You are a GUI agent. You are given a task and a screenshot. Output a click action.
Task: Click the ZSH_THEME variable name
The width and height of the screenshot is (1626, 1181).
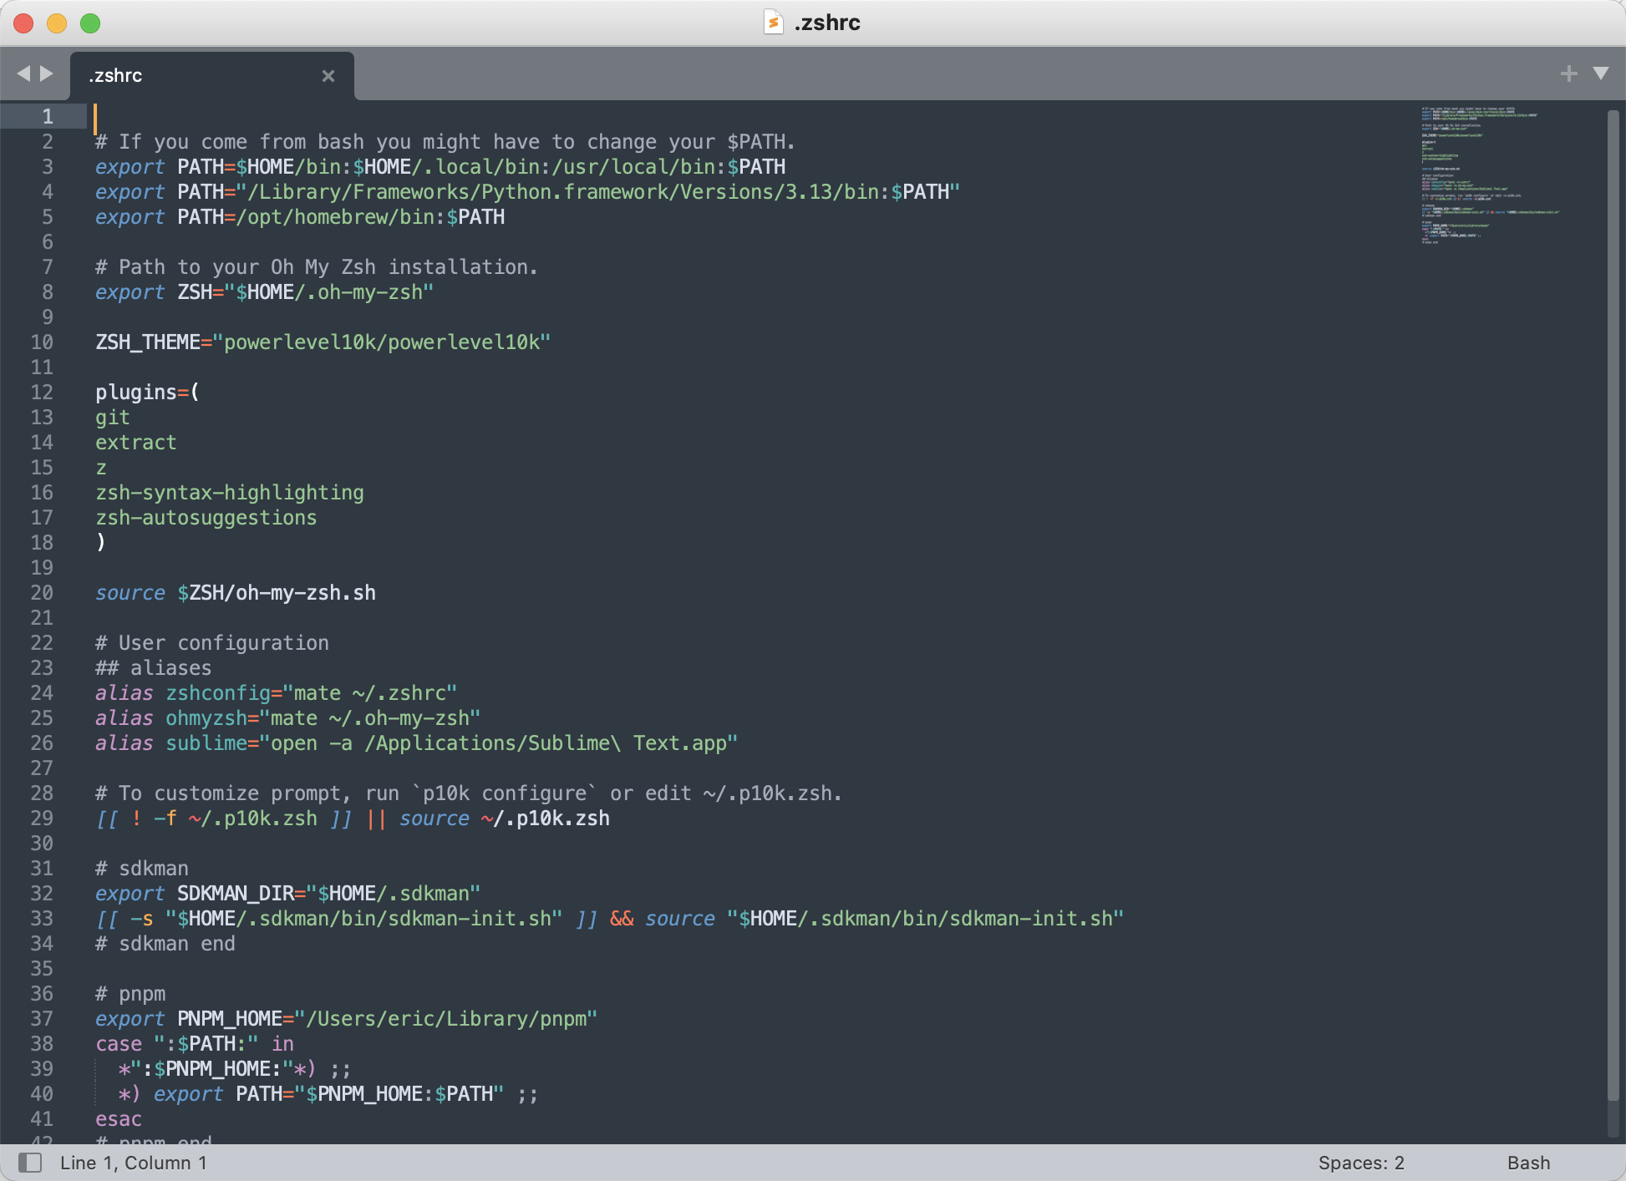[148, 342]
